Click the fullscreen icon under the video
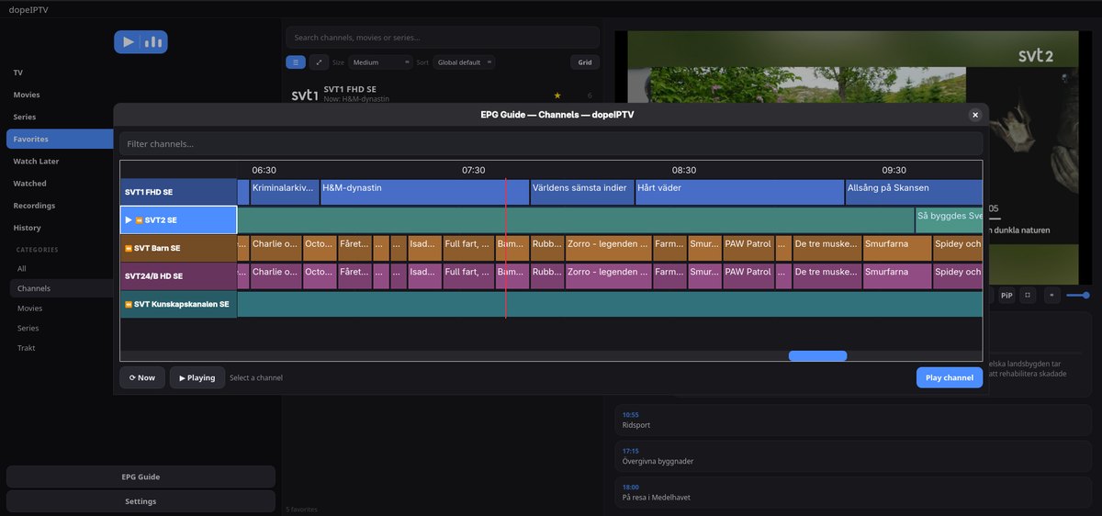The width and height of the screenshot is (1102, 516). pyautogui.click(x=1029, y=296)
